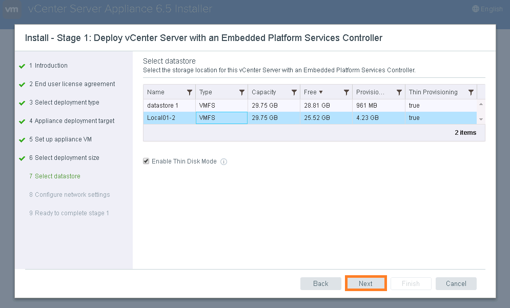The height and width of the screenshot is (308, 510).
Task: Filter the Thin Provisioning column
Action: (471, 92)
